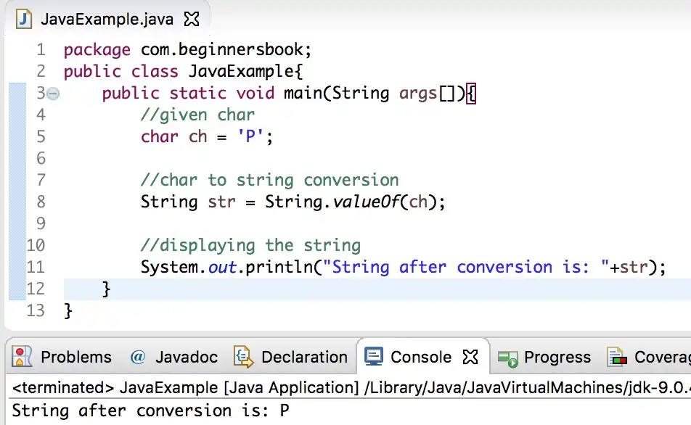Open the Problems view tab
This screenshot has height=425, width=691.
click(62, 357)
